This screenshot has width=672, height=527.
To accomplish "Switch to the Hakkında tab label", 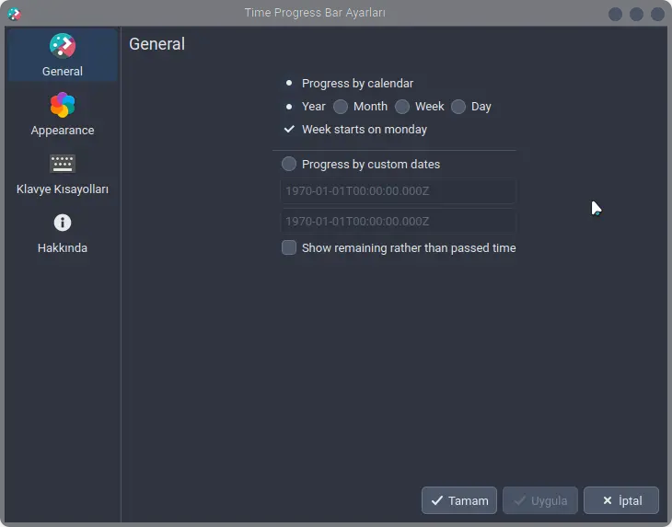I will [63, 248].
